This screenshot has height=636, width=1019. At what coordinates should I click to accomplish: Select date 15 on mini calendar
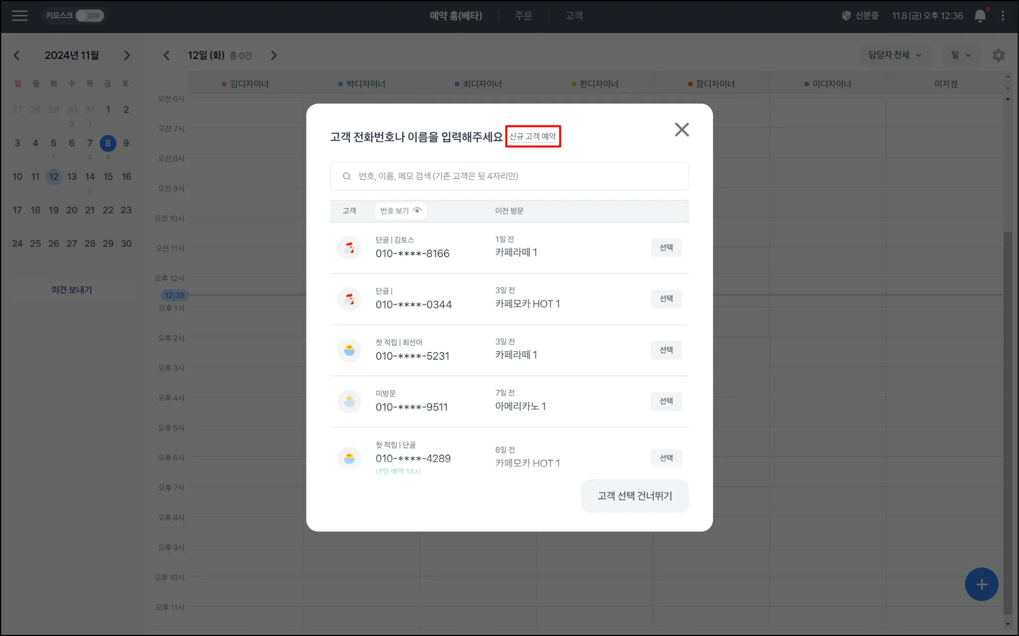pos(108,177)
